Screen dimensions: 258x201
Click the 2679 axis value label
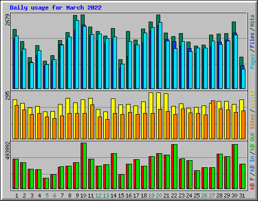click(8, 20)
